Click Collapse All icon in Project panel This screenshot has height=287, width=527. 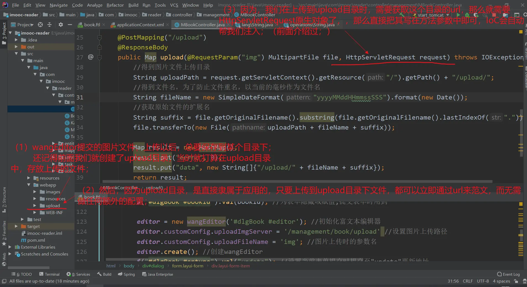coord(49,25)
